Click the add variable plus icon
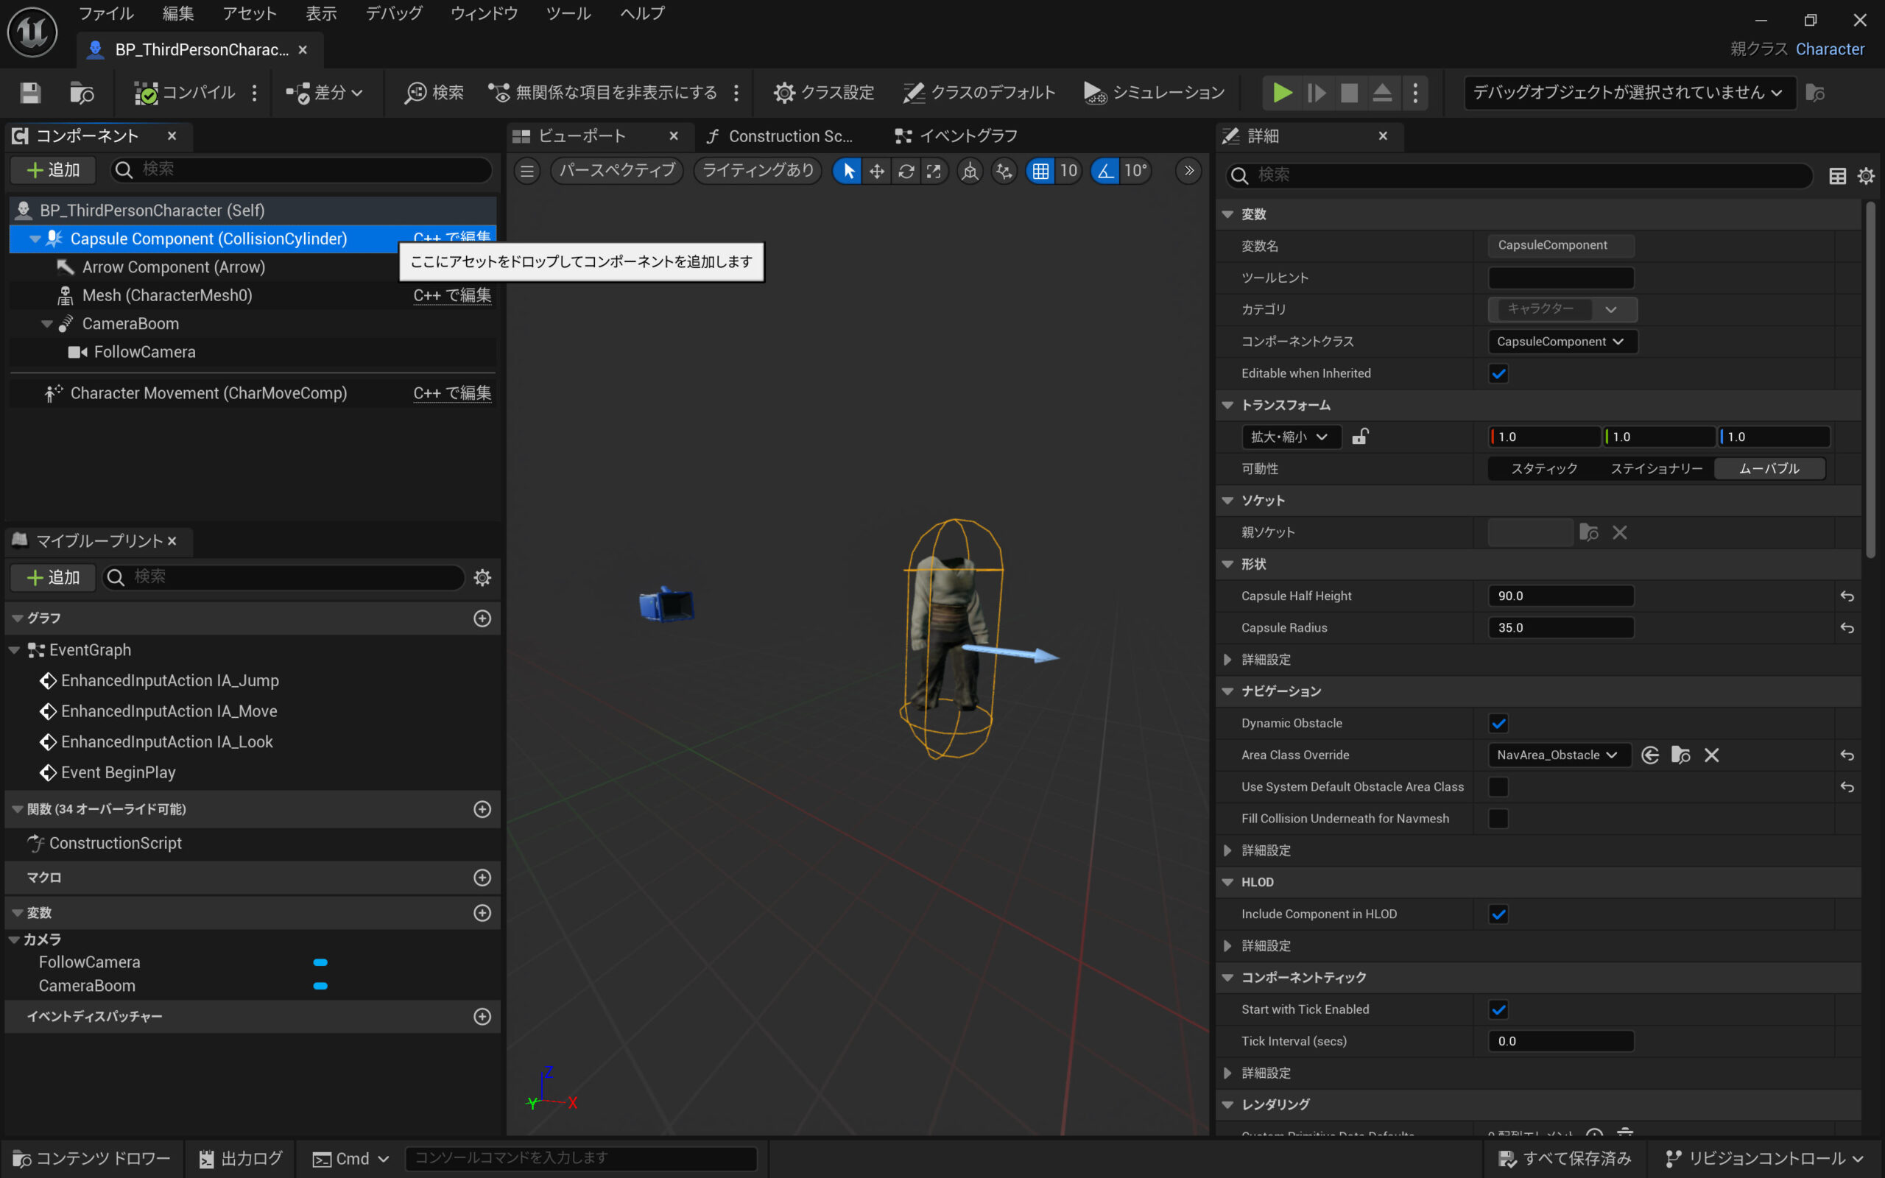This screenshot has width=1885, height=1178. [x=482, y=912]
